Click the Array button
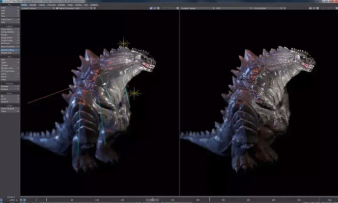The height and width of the screenshot is (203, 338). point(10,80)
